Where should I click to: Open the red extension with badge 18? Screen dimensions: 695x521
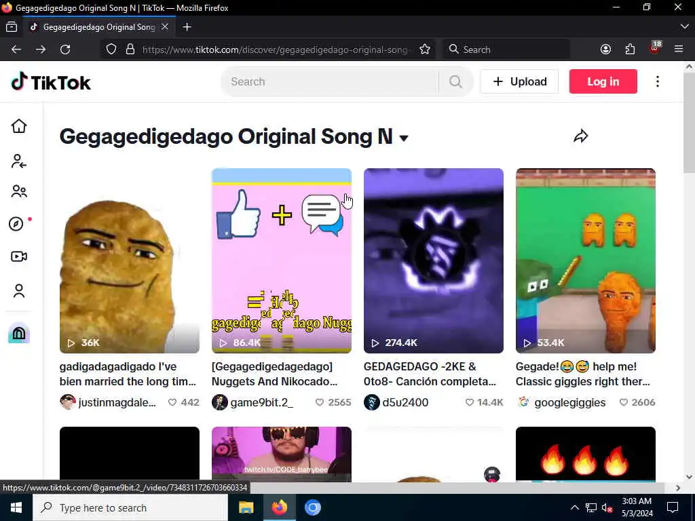655,48
